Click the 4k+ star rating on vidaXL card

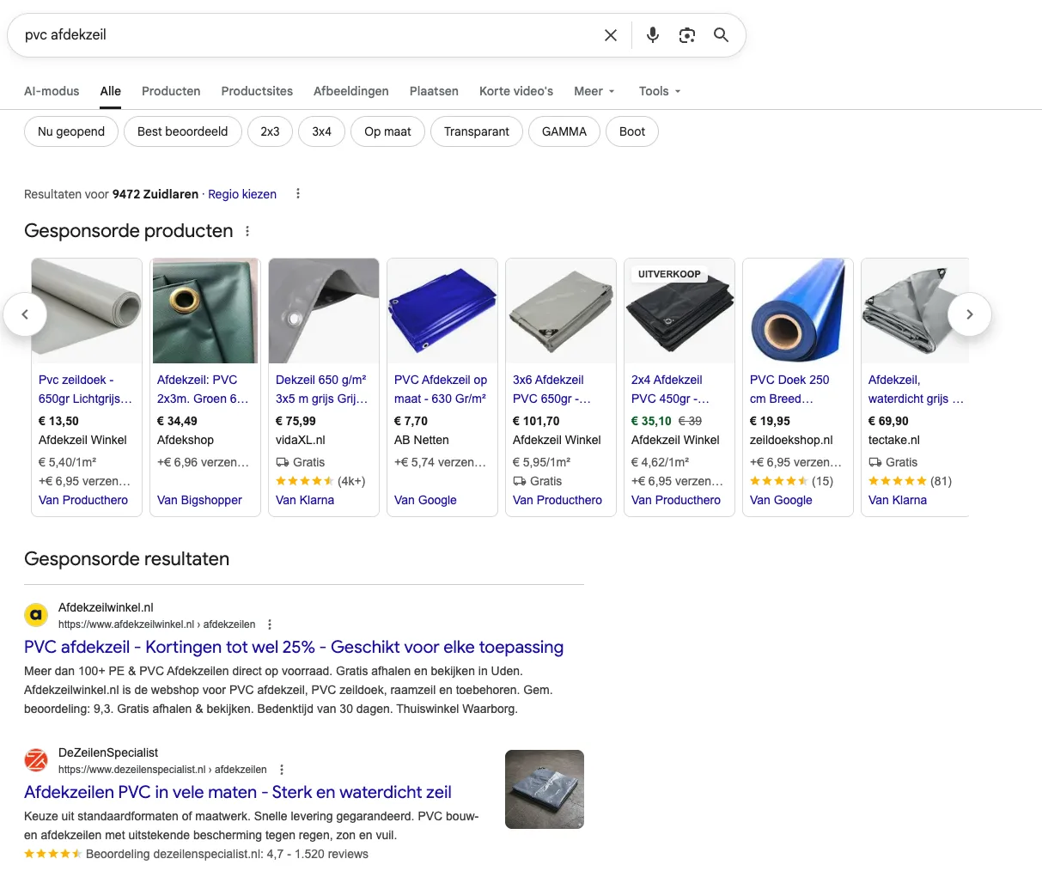pyautogui.click(x=320, y=481)
